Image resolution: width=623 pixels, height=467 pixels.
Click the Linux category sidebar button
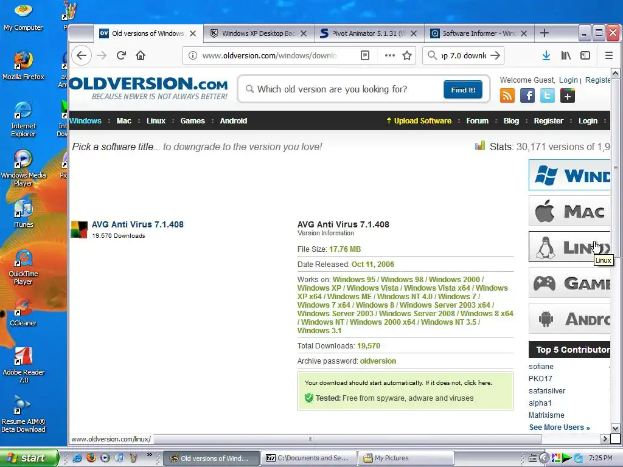569,247
